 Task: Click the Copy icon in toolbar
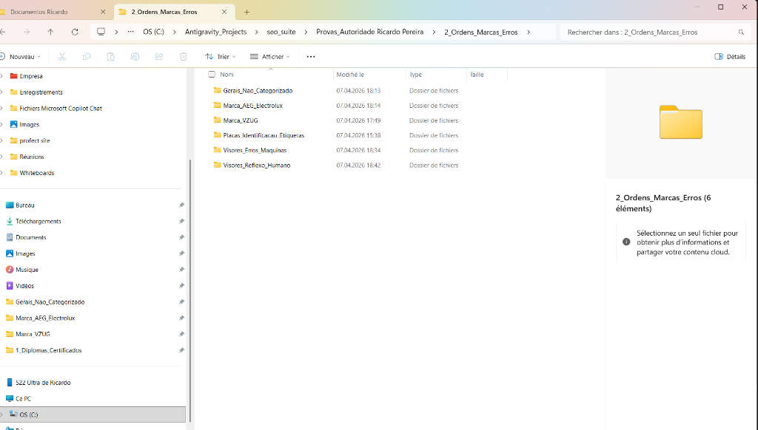(x=87, y=56)
